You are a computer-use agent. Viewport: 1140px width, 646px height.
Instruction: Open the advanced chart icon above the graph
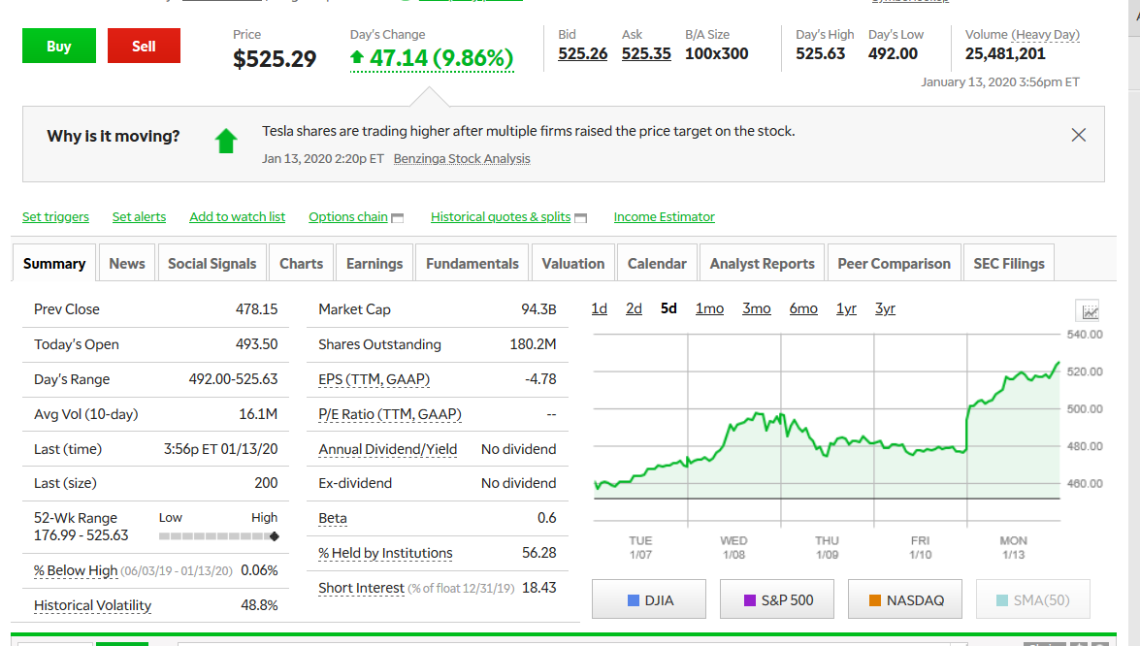pyautogui.click(x=1090, y=311)
